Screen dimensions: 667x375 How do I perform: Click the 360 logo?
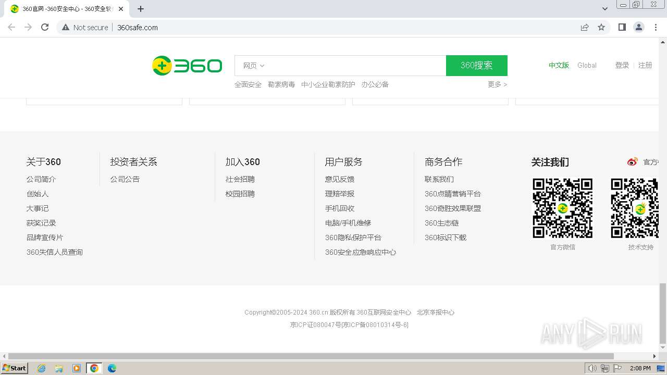(x=187, y=66)
